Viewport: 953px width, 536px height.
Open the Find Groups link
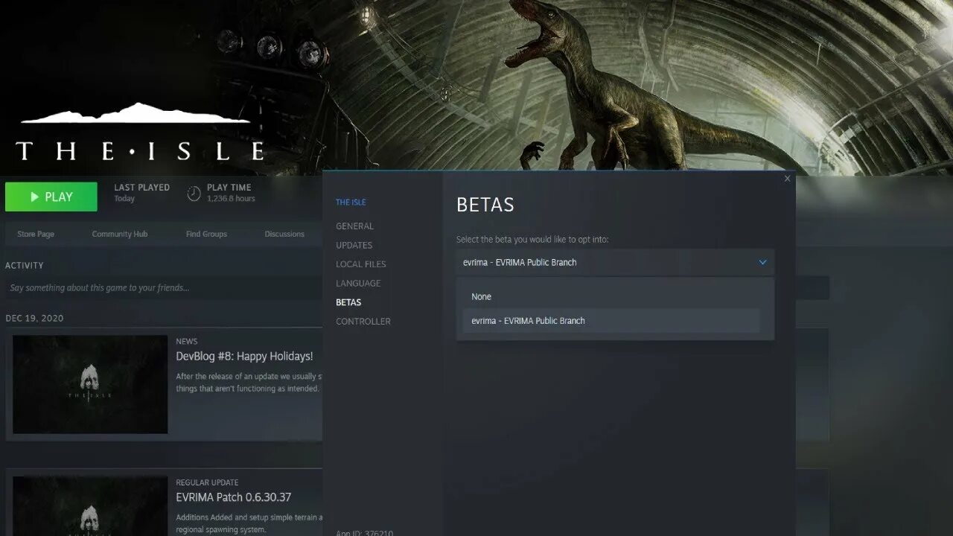(206, 234)
